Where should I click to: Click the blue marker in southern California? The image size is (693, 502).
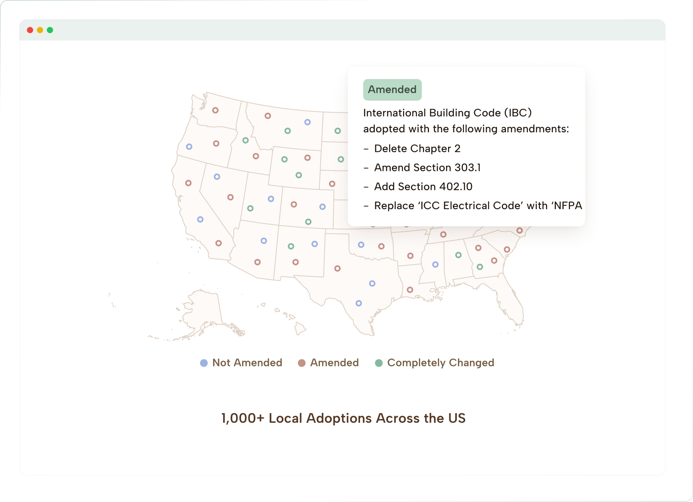(200, 219)
